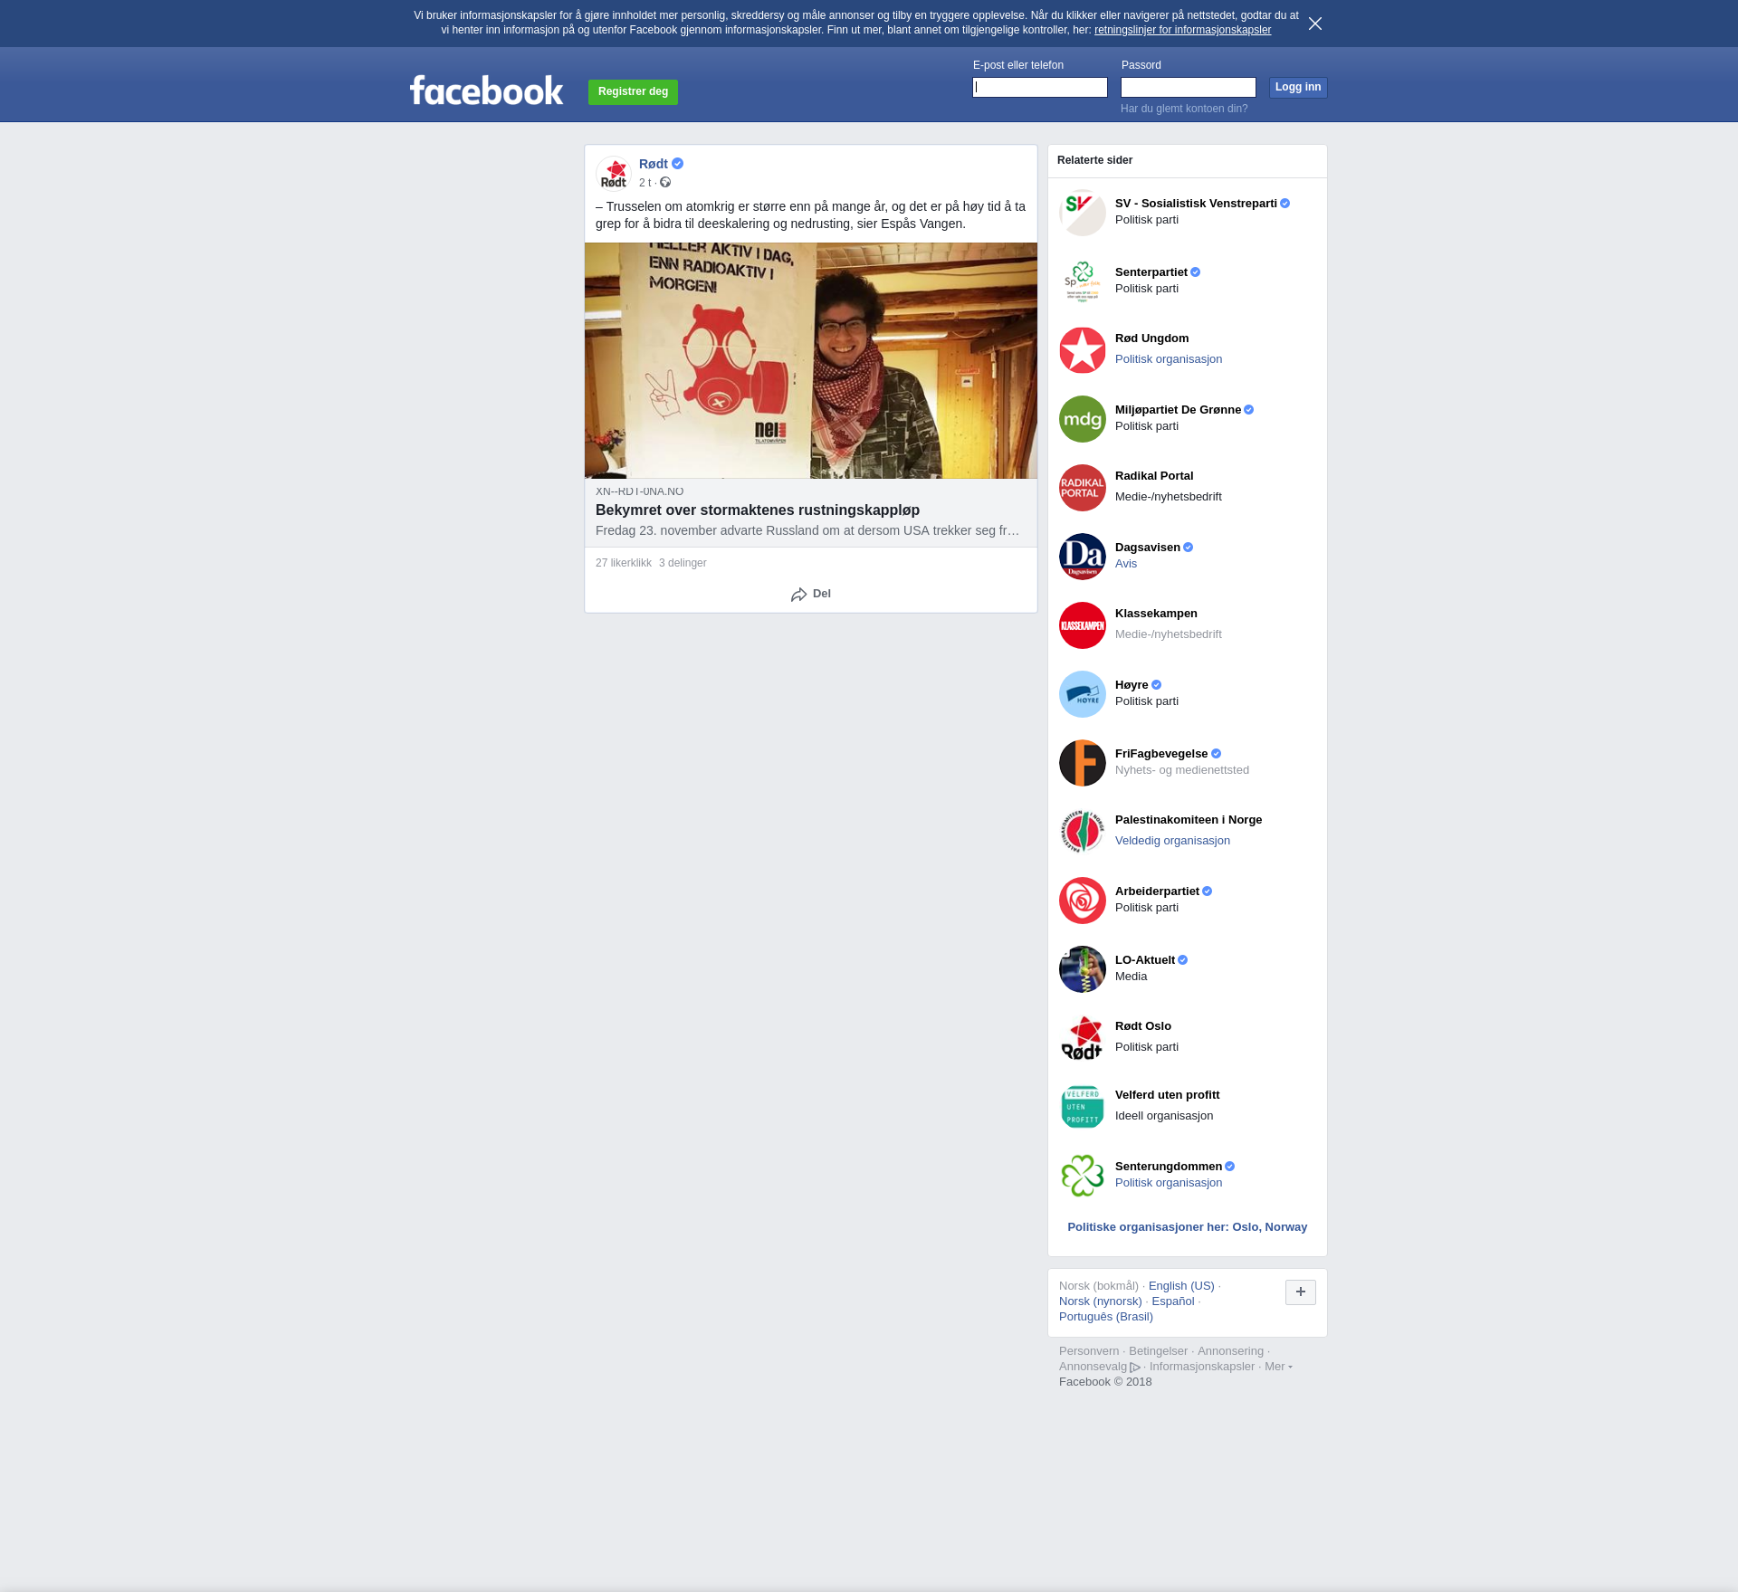
Task: Click the share arrow icon beside Del
Action: [x=798, y=595]
